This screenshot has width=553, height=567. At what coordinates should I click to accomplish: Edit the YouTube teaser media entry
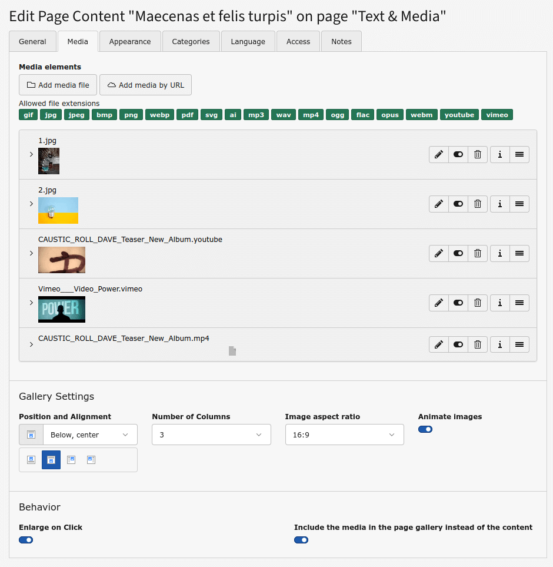tap(439, 253)
